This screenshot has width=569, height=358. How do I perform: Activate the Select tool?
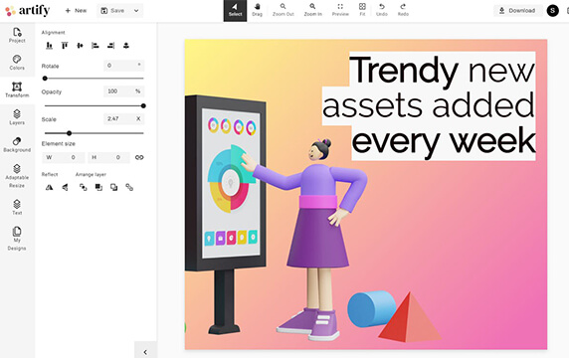pos(235,11)
